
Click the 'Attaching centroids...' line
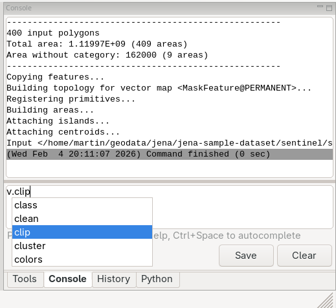(63, 132)
